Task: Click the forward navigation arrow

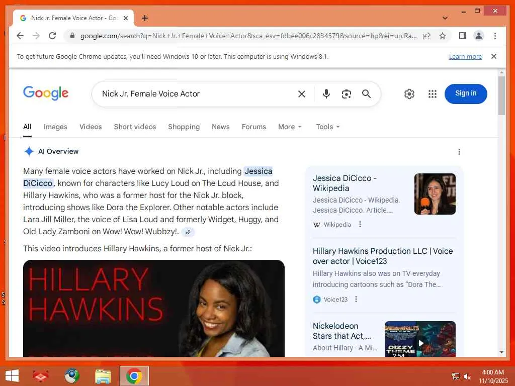Action: (x=36, y=36)
